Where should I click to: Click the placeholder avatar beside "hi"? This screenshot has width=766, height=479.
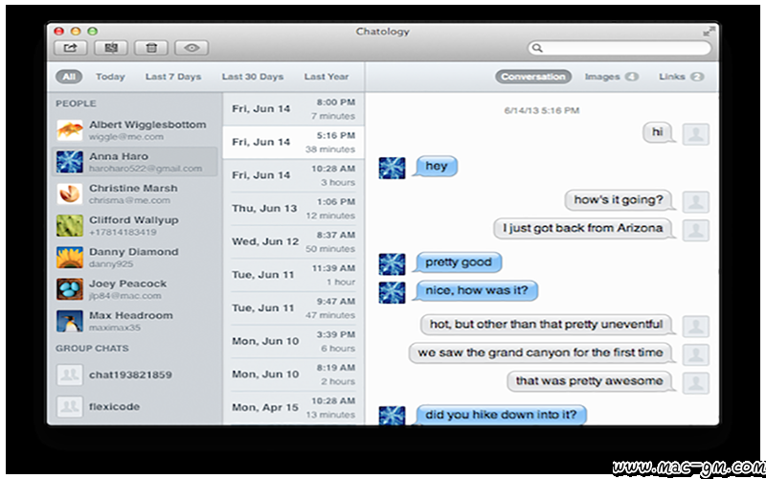(696, 134)
